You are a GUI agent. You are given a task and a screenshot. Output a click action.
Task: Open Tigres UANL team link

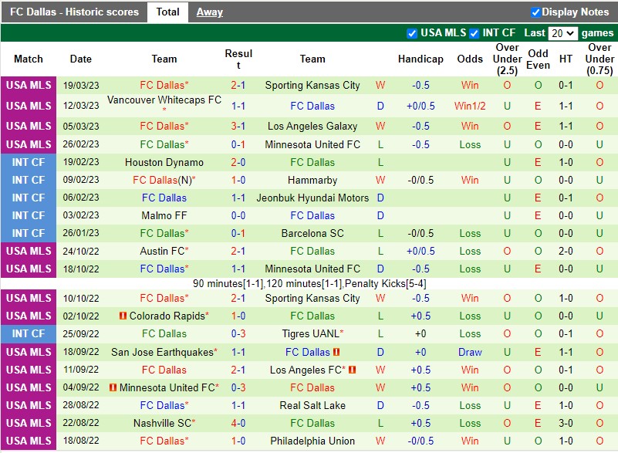click(311, 333)
